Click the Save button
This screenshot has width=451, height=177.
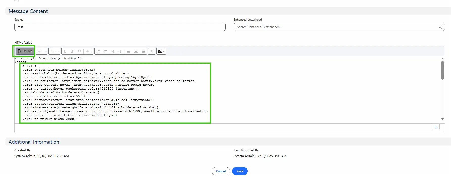240,171
